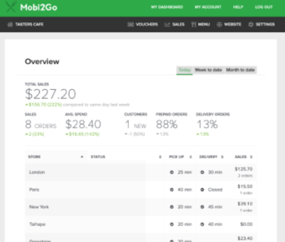Click the 1 new customers value
This screenshot has width=285, height=242.
(x=136, y=125)
